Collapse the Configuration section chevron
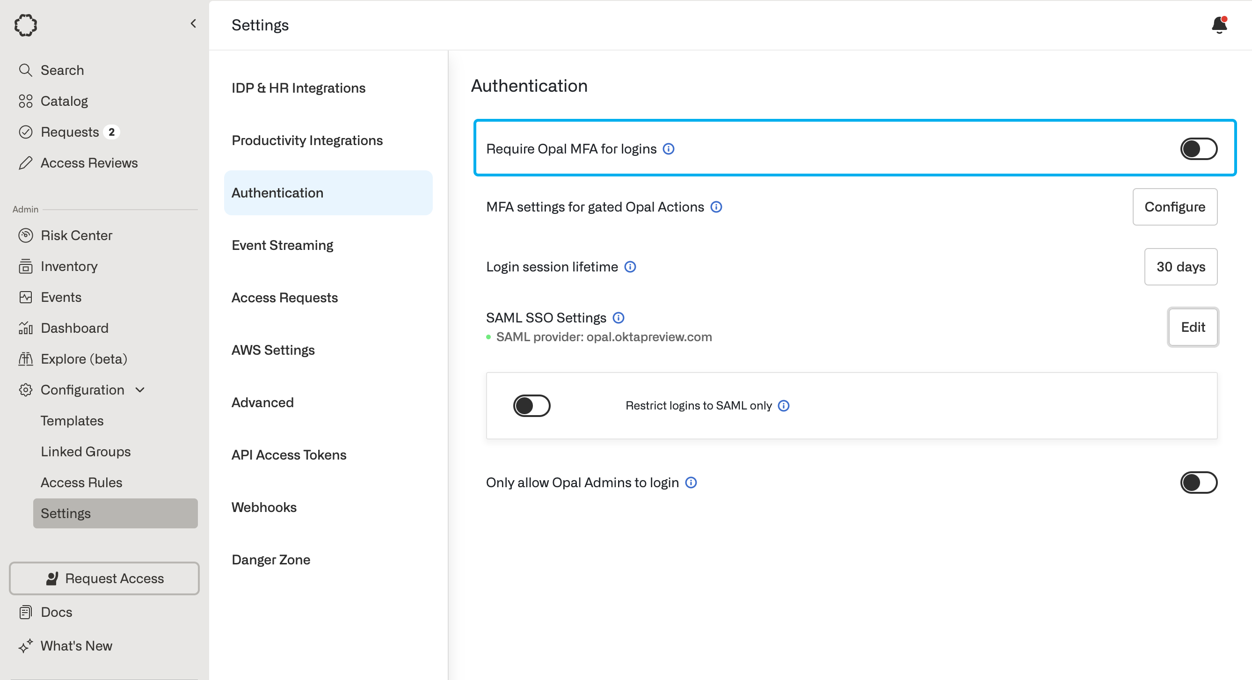Image resolution: width=1252 pixels, height=680 pixels. [140, 390]
